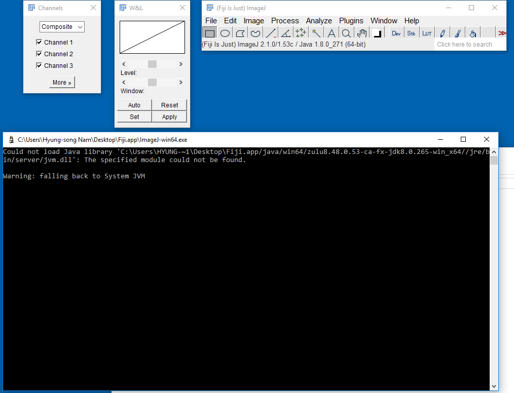Click the Fiji icon in ImageJ title bar
This screenshot has width=514, height=393.
[210, 8]
